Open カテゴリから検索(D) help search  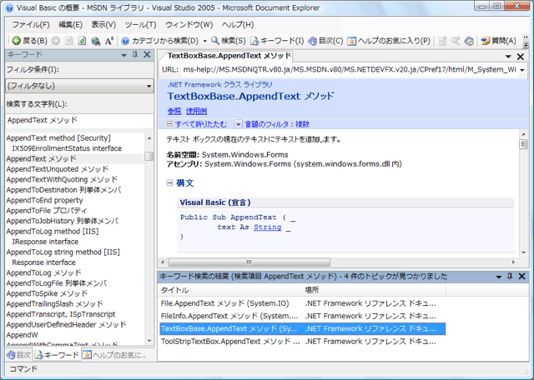[x=159, y=41]
